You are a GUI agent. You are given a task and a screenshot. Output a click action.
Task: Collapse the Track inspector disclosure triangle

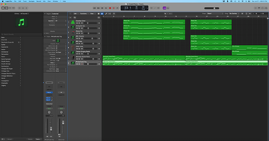click(x=45, y=37)
